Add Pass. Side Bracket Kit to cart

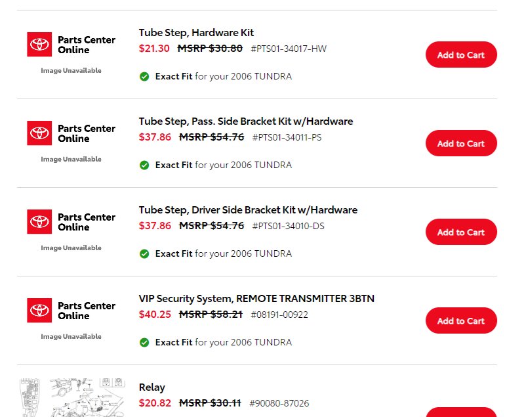(x=461, y=143)
